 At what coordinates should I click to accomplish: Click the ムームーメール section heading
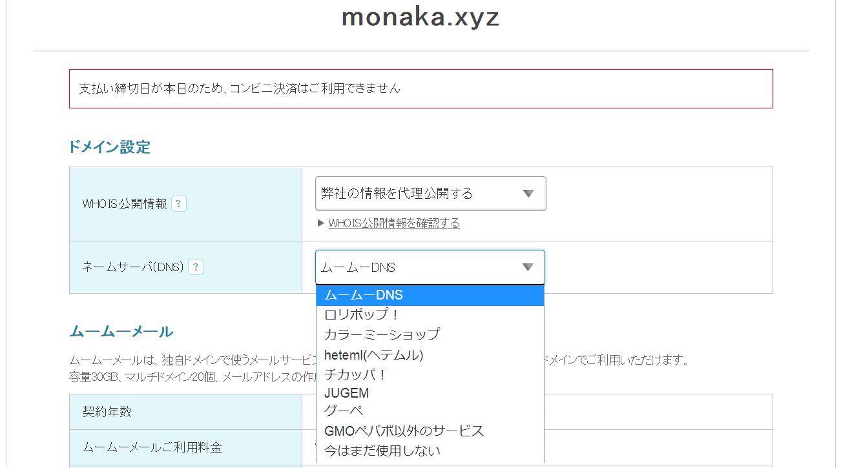[x=121, y=332]
